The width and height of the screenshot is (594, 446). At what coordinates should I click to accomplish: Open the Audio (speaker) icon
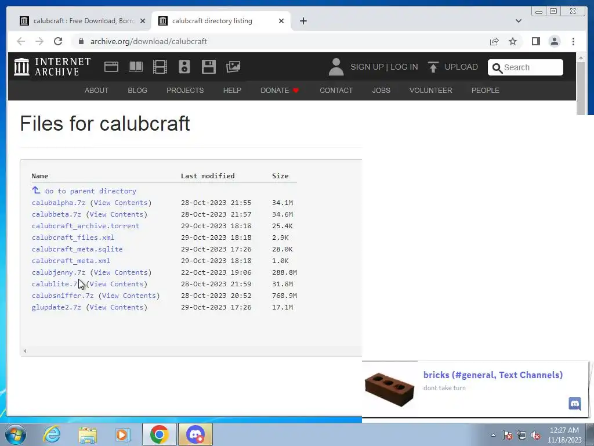(x=184, y=67)
